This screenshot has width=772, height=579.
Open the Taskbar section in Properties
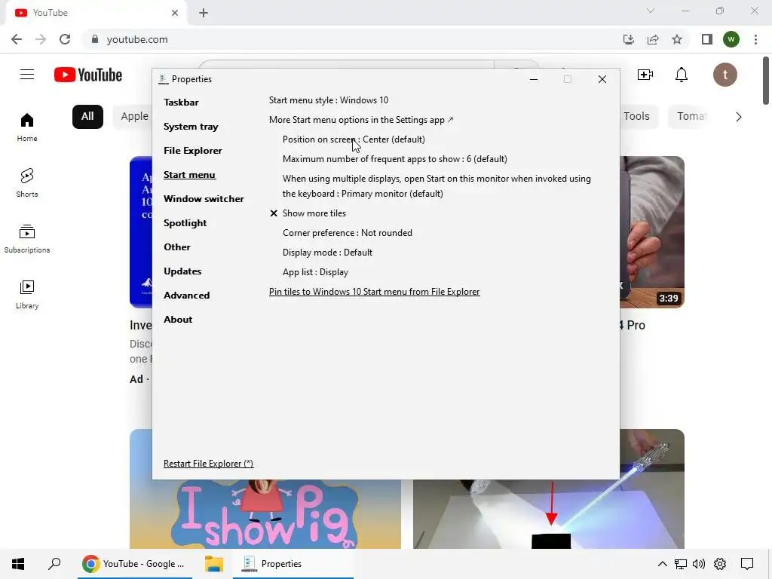coord(181,103)
